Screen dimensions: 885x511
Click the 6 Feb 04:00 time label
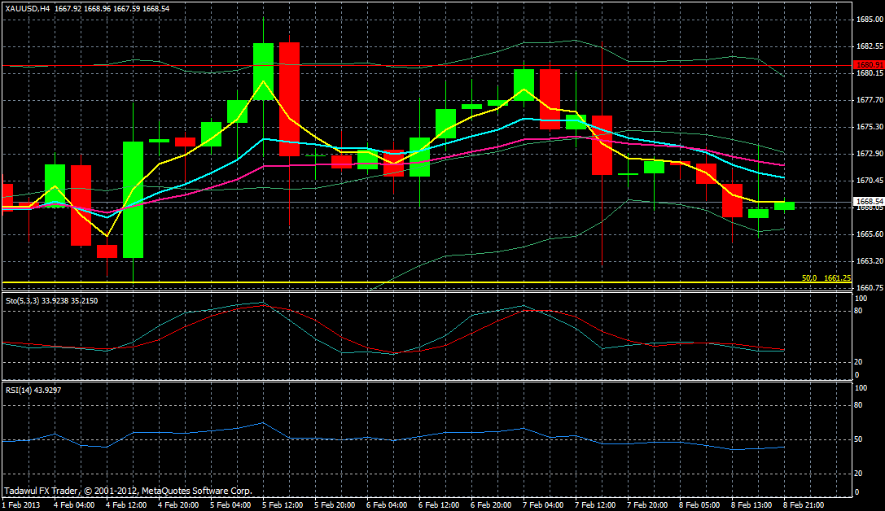click(x=387, y=504)
